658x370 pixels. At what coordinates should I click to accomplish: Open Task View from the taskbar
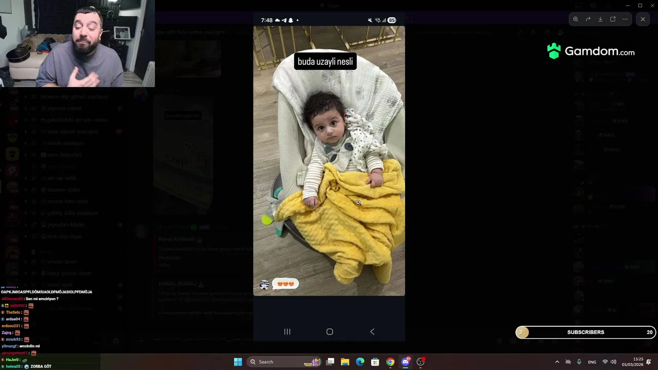(x=331, y=362)
